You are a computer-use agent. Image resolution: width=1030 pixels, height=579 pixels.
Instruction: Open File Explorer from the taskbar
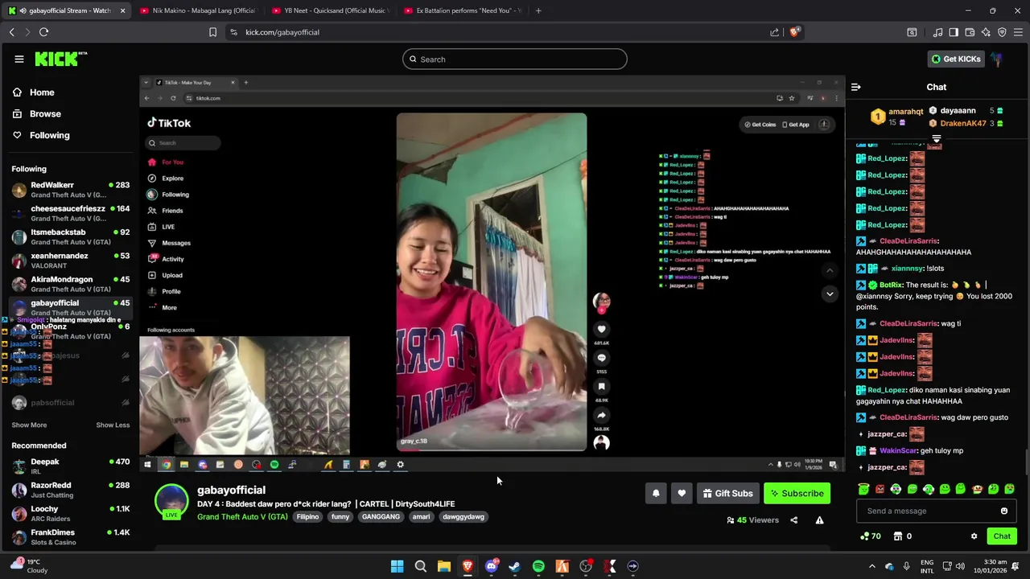(x=444, y=566)
